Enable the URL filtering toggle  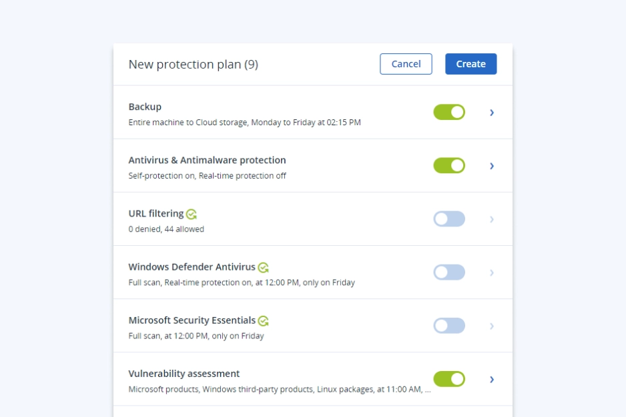[449, 219]
